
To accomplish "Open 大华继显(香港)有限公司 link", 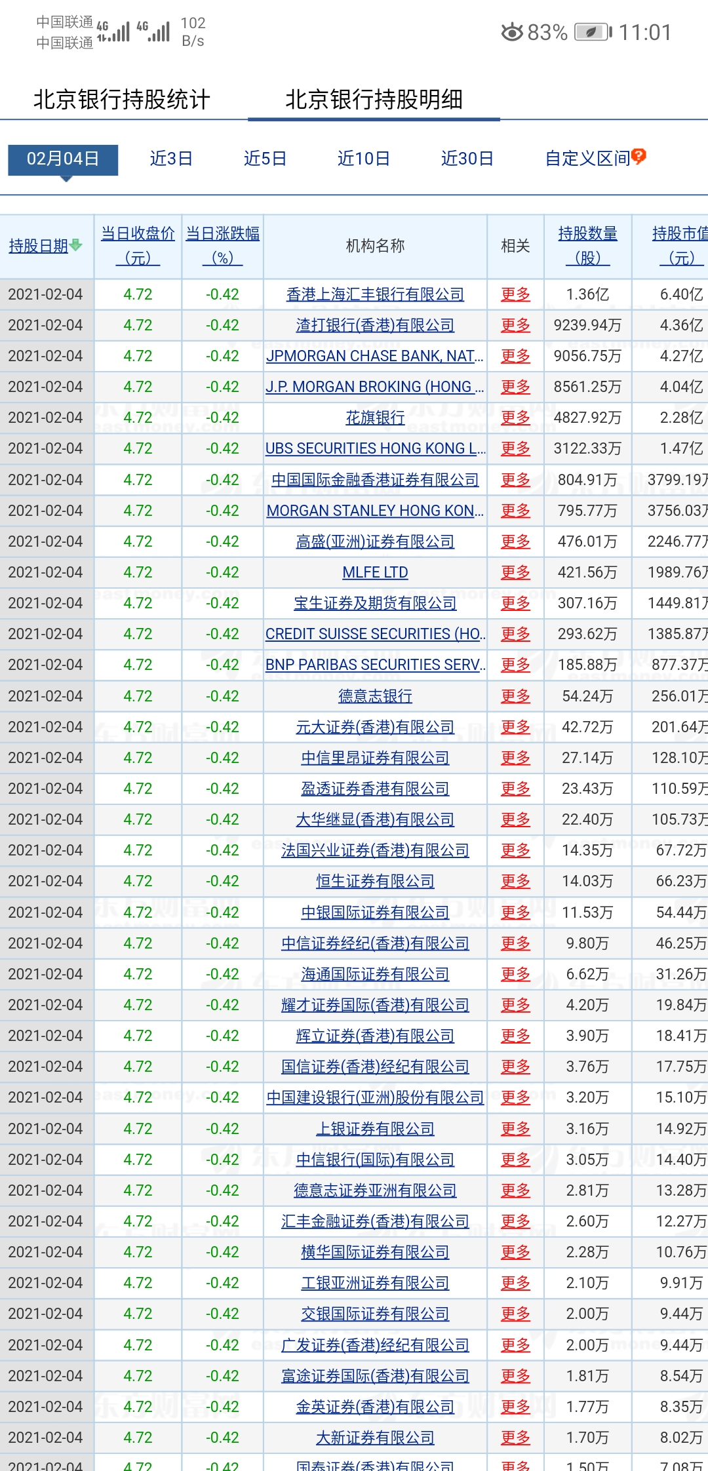I will (x=375, y=820).
